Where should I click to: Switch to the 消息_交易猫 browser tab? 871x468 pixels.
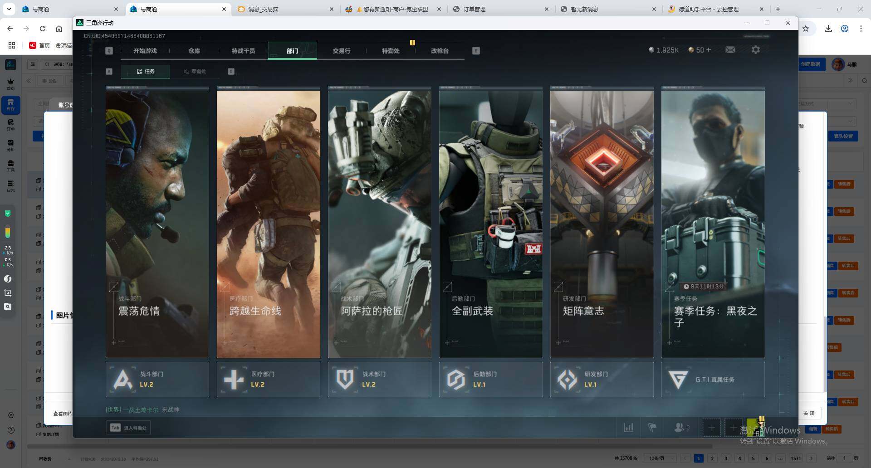286,9
